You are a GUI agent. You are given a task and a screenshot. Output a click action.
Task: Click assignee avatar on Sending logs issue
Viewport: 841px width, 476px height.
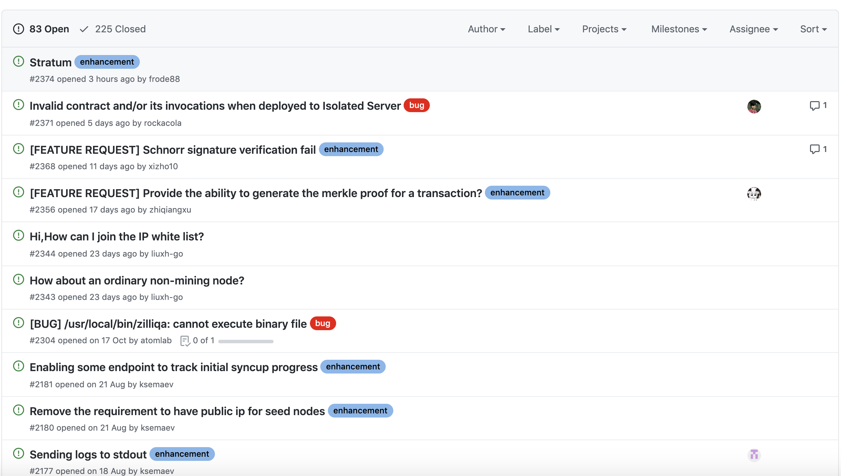[x=754, y=455]
